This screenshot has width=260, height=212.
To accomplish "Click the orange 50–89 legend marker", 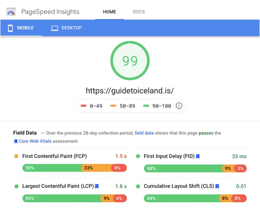I will coord(113,106).
